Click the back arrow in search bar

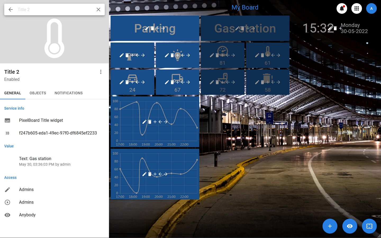click(x=11, y=10)
